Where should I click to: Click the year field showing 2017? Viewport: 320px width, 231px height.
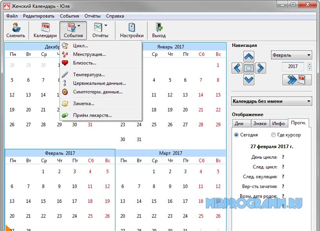(x=293, y=66)
